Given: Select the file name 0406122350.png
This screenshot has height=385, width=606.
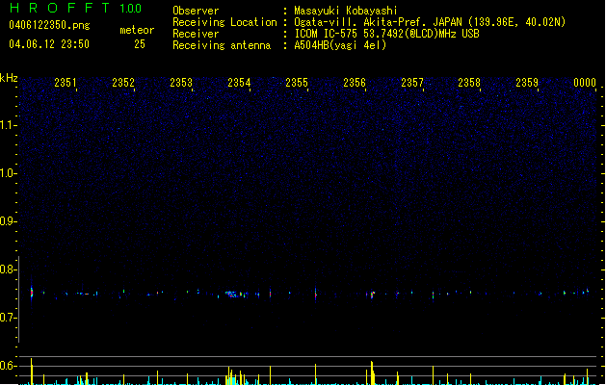Looking at the screenshot, I should click(x=49, y=25).
